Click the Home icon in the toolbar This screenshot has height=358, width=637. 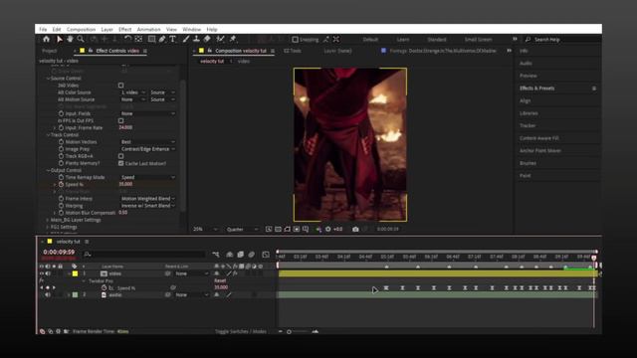47,39
